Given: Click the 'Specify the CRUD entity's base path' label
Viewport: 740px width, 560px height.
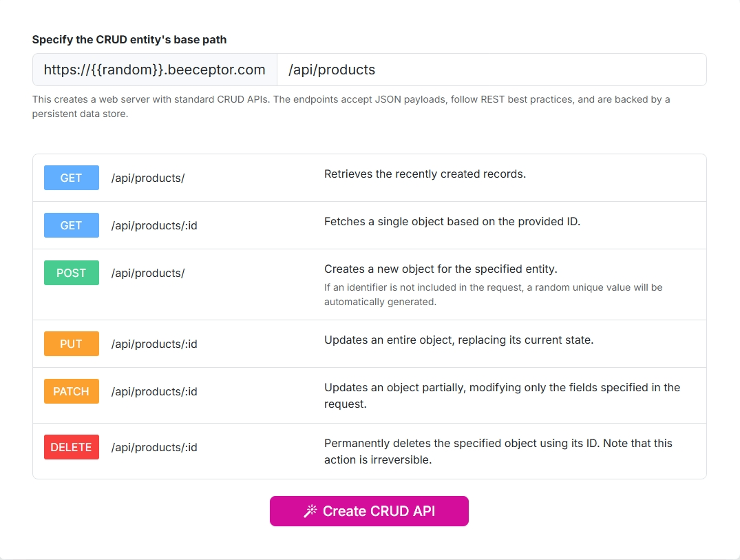Looking at the screenshot, I should click(129, 40).
